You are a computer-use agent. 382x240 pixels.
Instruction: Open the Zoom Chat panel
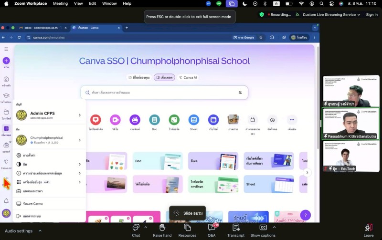point(136,228)
